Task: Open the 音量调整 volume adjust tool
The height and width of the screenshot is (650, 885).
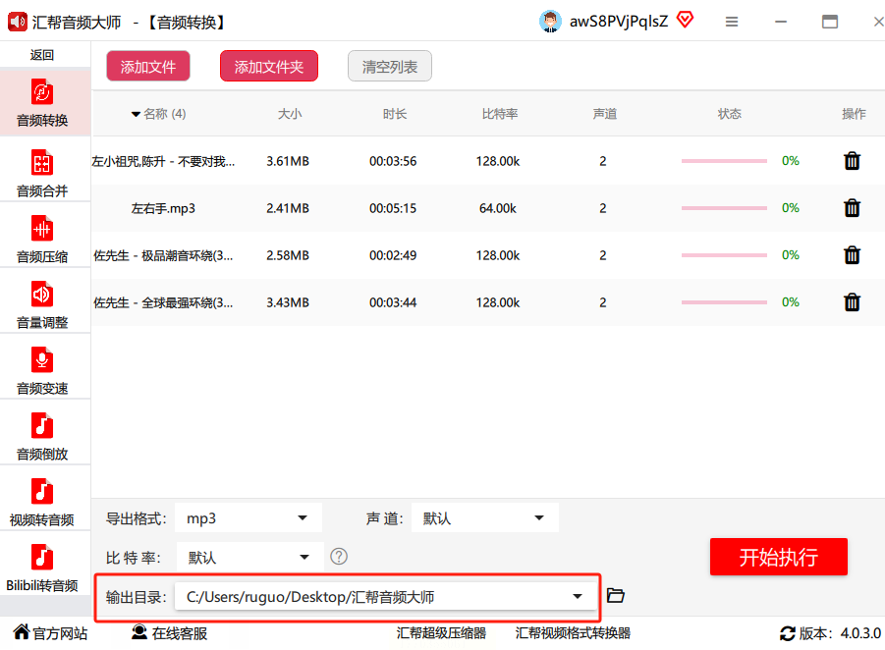Action: 42,304
